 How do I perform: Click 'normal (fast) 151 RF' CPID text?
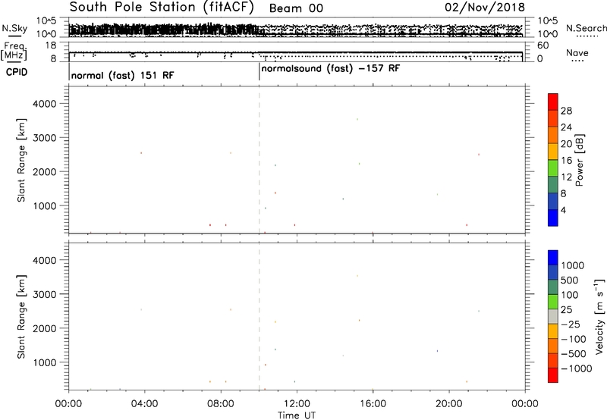click(122, 75)
